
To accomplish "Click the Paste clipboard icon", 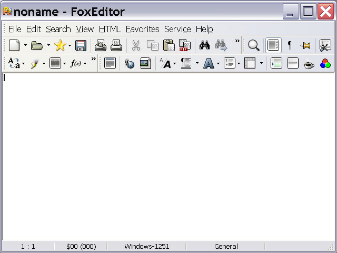I will (x=168, y=45).
